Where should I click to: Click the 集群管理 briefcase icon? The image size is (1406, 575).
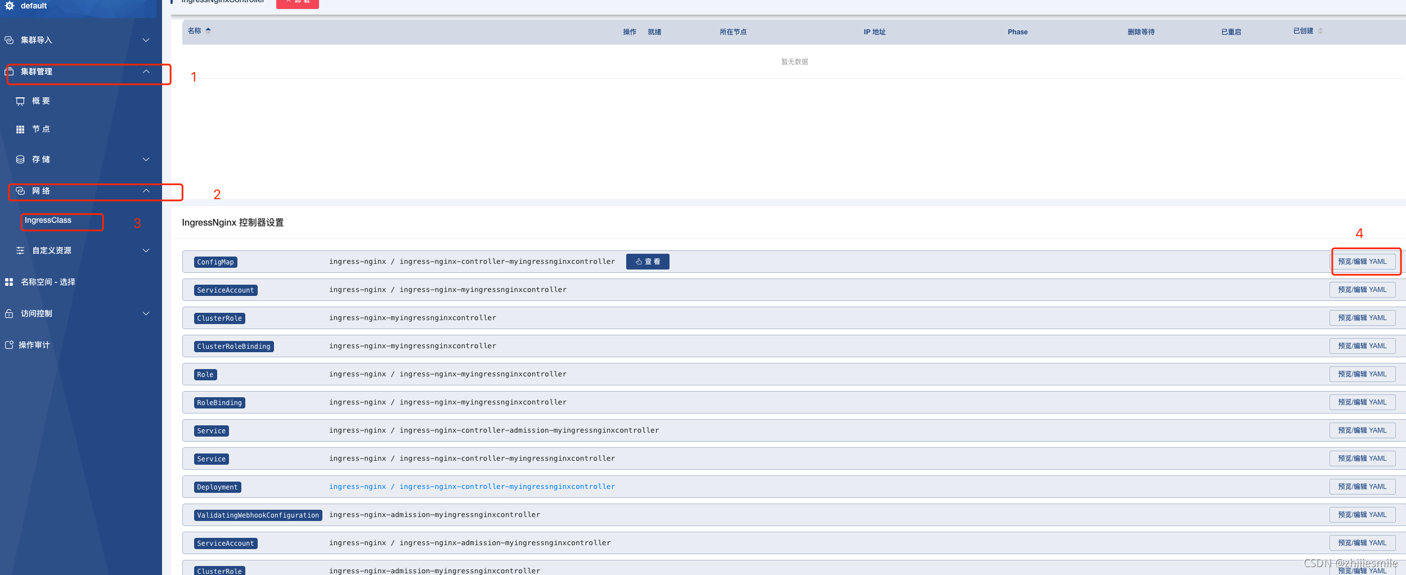click(9, 71)
